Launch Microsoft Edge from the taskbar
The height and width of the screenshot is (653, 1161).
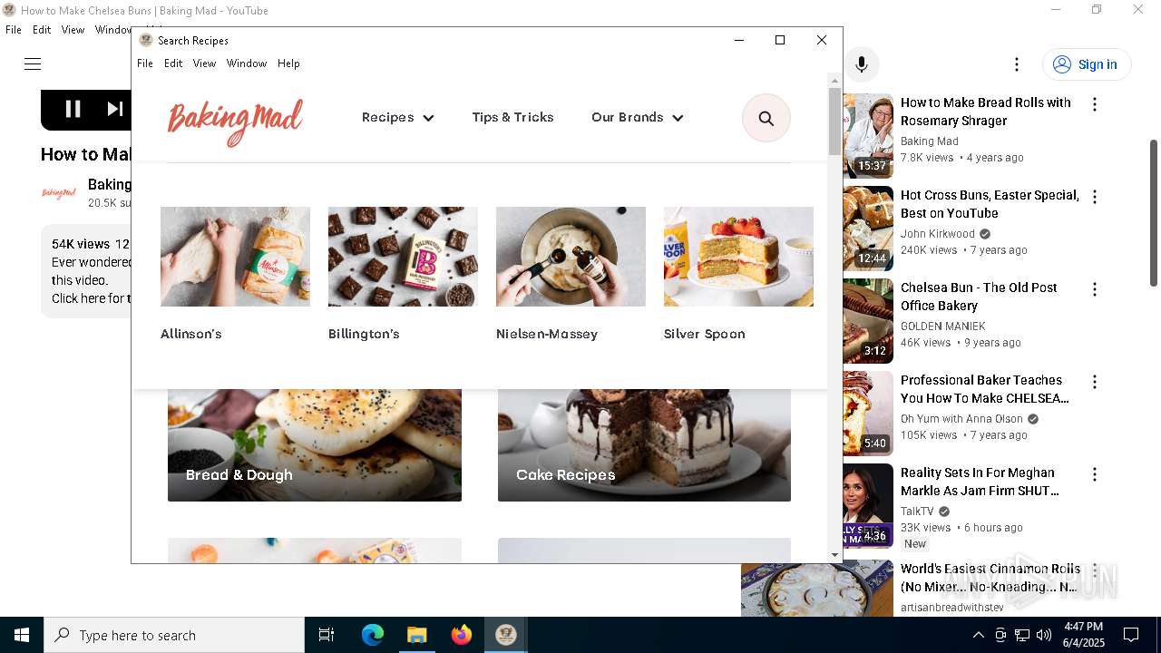point(373,635)
